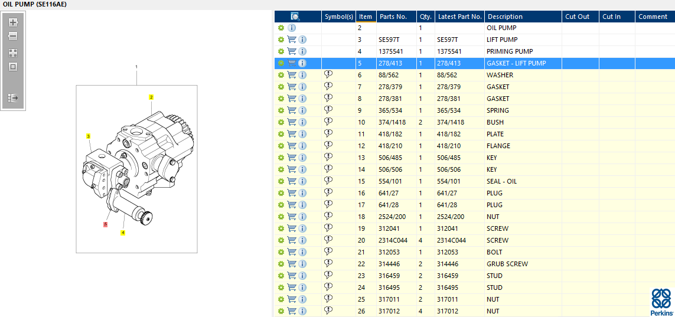Click red callout 5 on the diagram

[106, 224]
